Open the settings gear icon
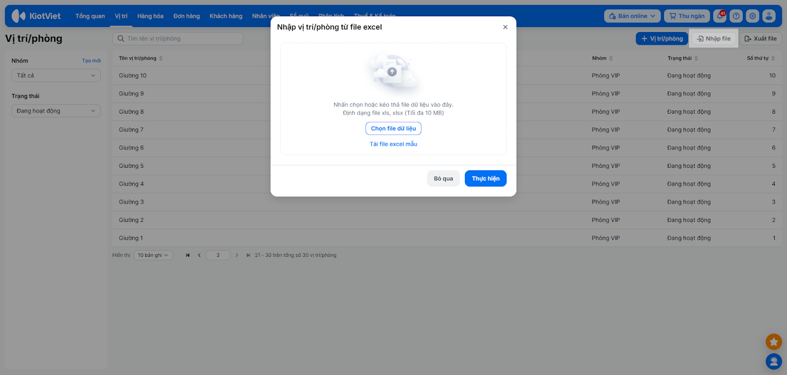This screenshot has height=375, width=787. coord(753,16)
